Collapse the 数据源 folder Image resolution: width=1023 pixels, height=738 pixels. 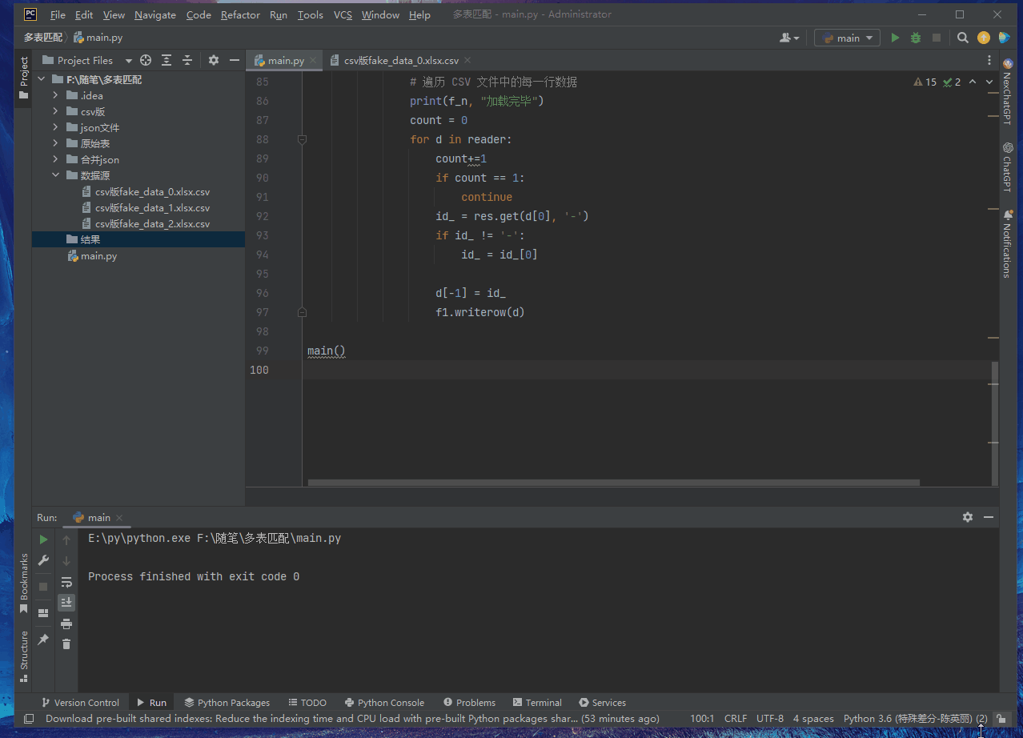point(55,176)
